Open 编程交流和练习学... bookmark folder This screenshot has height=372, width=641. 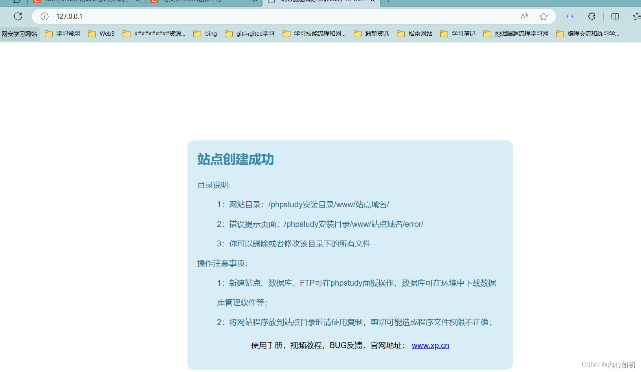click(588, 34)
